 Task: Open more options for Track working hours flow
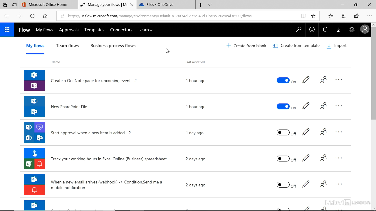(339, 158)
